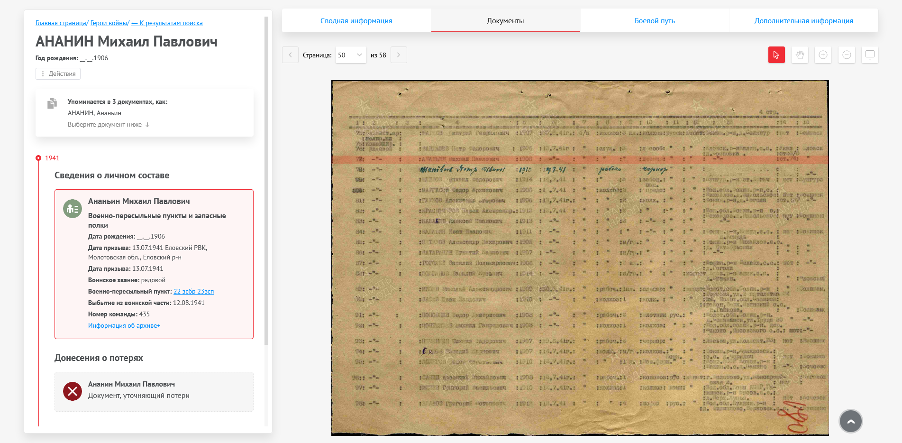The height and width of the screenshot is (443, 902).
Task: Activate the hand pan tool
Action: pyautogui.click(x=800, y=55)
